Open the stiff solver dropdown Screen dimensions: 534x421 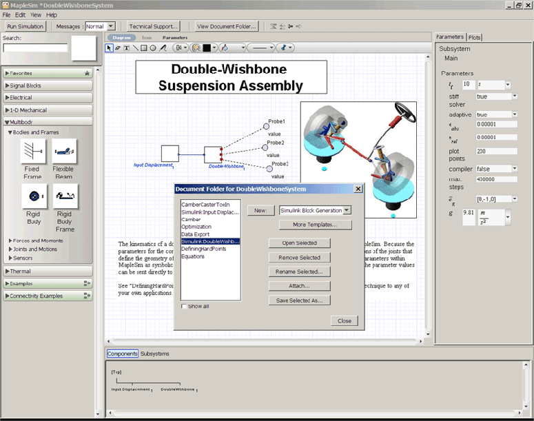coord(514,96)
